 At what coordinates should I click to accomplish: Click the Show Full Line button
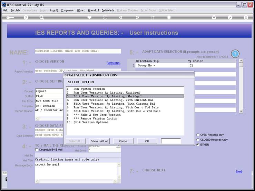(99, 141)
